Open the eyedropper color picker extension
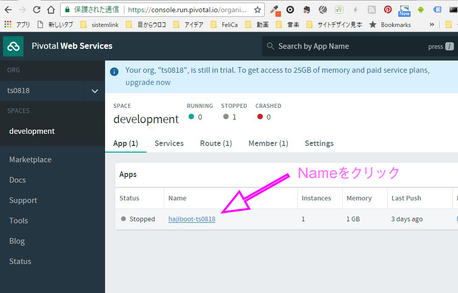Viewport: 458px width, 293px height. tap(275, 11)
